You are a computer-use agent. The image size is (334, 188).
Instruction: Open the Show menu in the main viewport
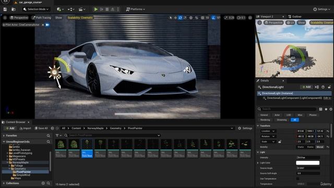point(58,18)
